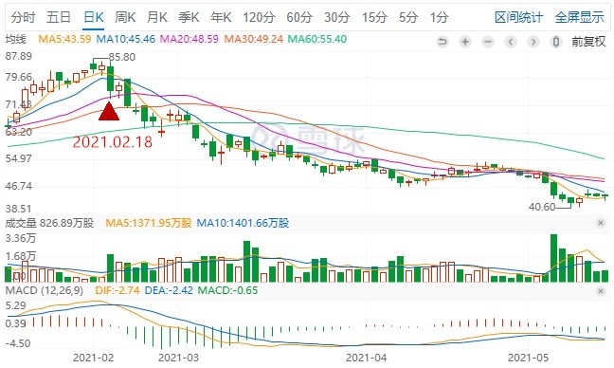Click the 2021-05 date axis label
The height and width of the screenshot is (368, 614).
(529, 358)
